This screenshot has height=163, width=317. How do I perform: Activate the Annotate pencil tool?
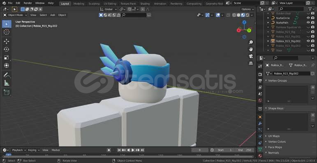(x=7, y=75)
